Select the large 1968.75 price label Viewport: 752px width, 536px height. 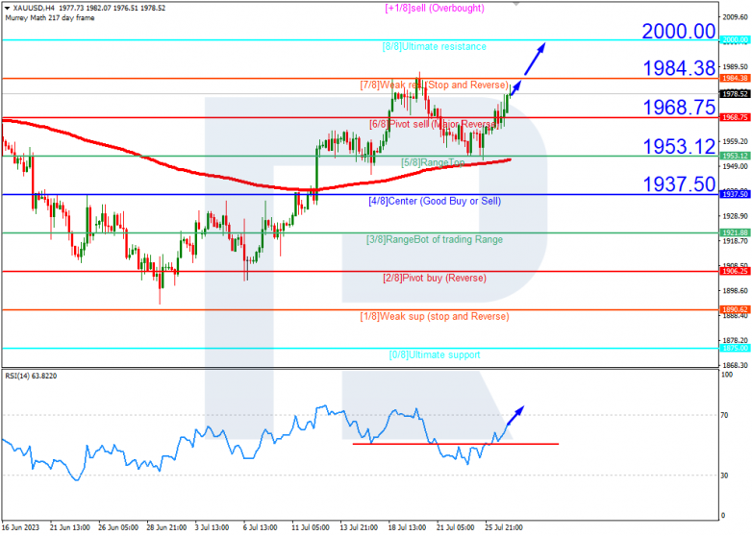tap(679, 108)
